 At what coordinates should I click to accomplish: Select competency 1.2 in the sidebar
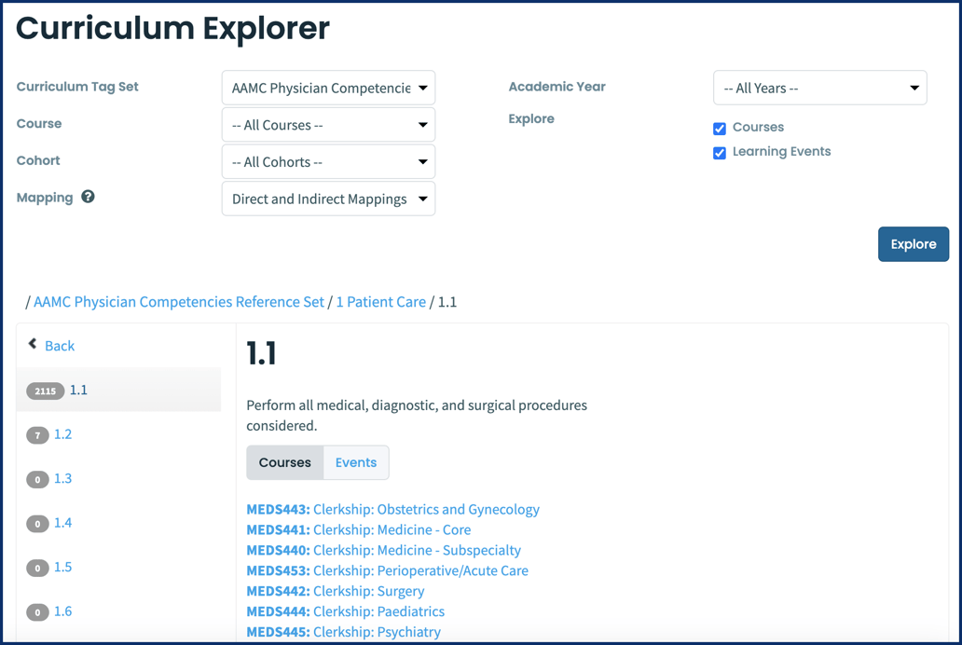coord(77,434)
